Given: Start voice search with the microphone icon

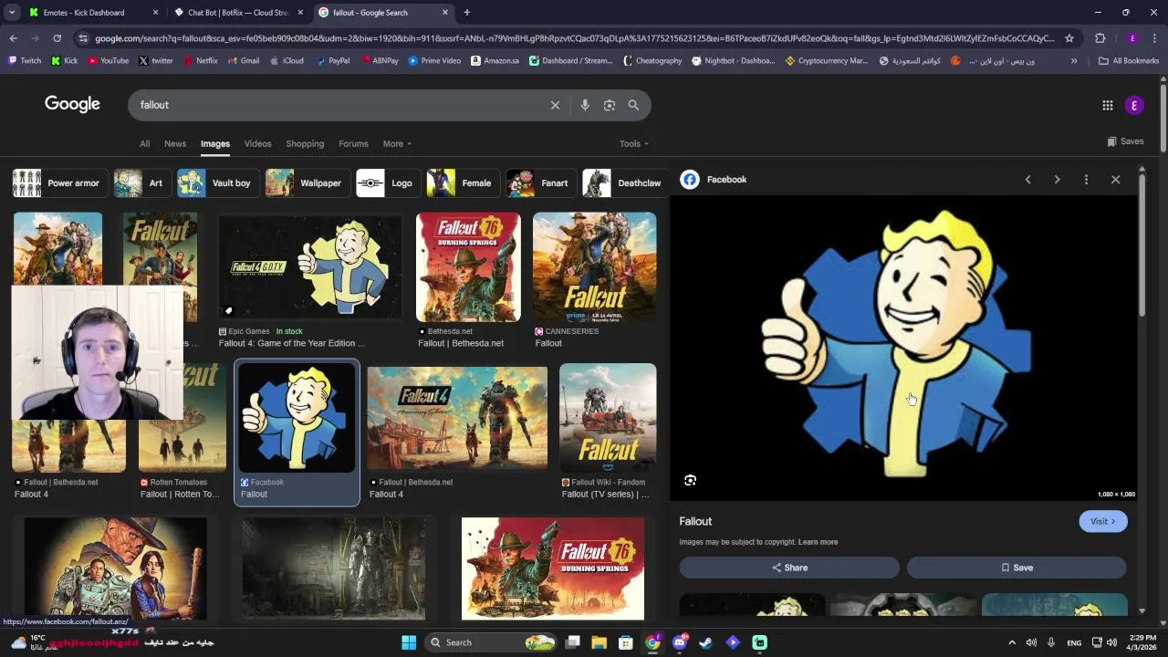Looking at the screenshot, I should pyautogui.click(x=585, y=105).
